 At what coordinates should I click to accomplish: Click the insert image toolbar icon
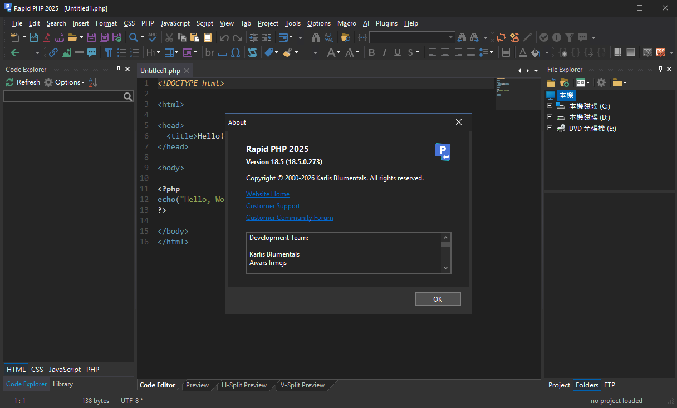pos(66,52)
